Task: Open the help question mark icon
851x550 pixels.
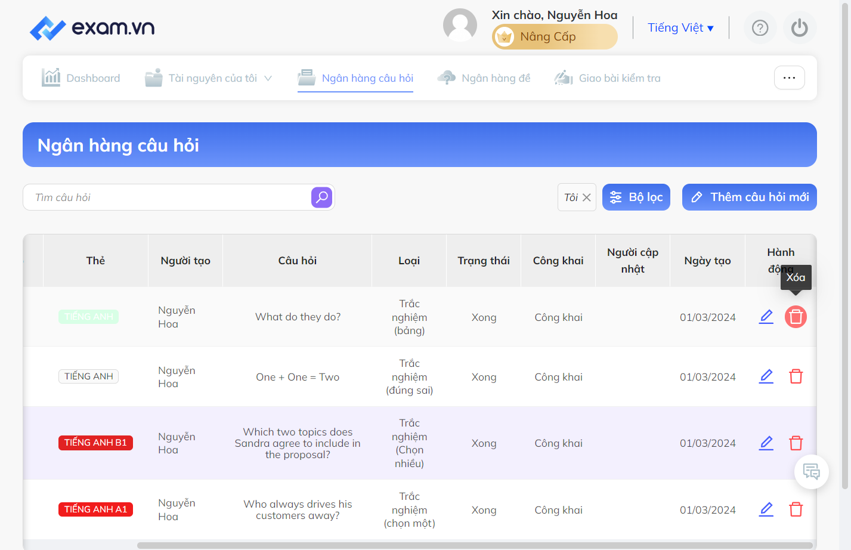Action: tap(760, 28)
